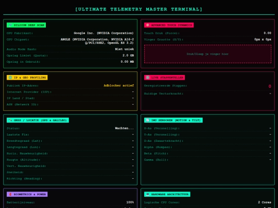
Task: Click the satellite icon in the GNSS / Locatie header
Action: coord(10,120)
